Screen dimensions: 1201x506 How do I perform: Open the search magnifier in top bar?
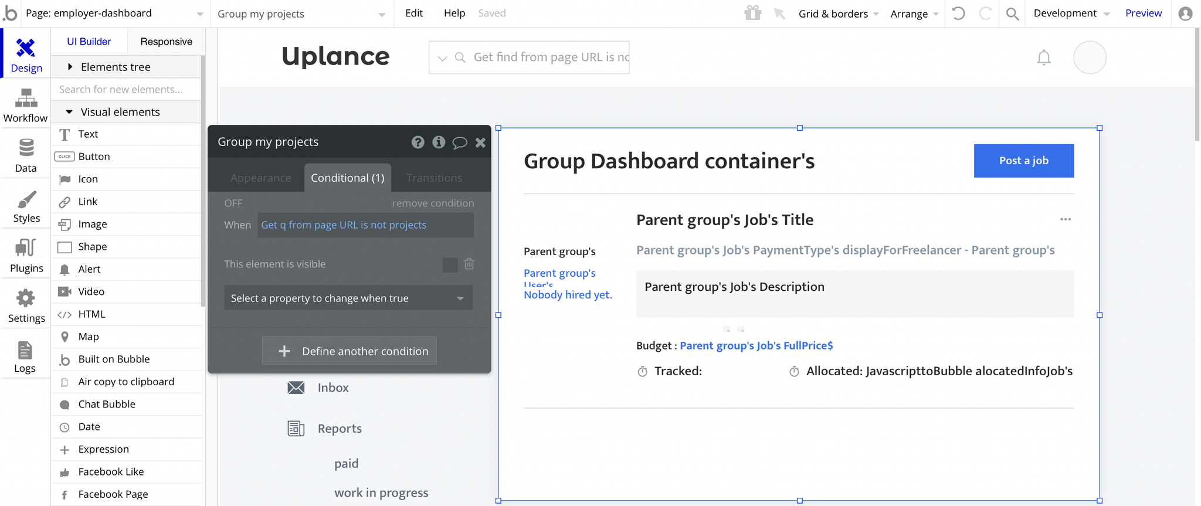click(1012, 13)
